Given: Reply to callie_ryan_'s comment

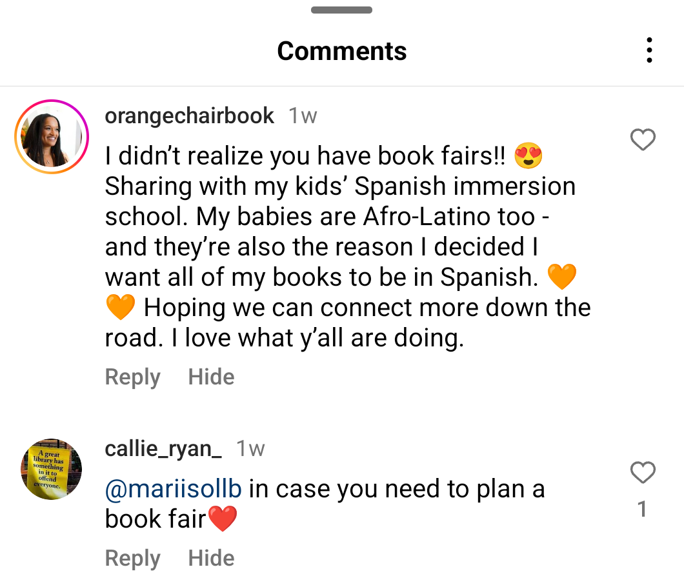Looking at the screenshot, I should coord(132,558).
